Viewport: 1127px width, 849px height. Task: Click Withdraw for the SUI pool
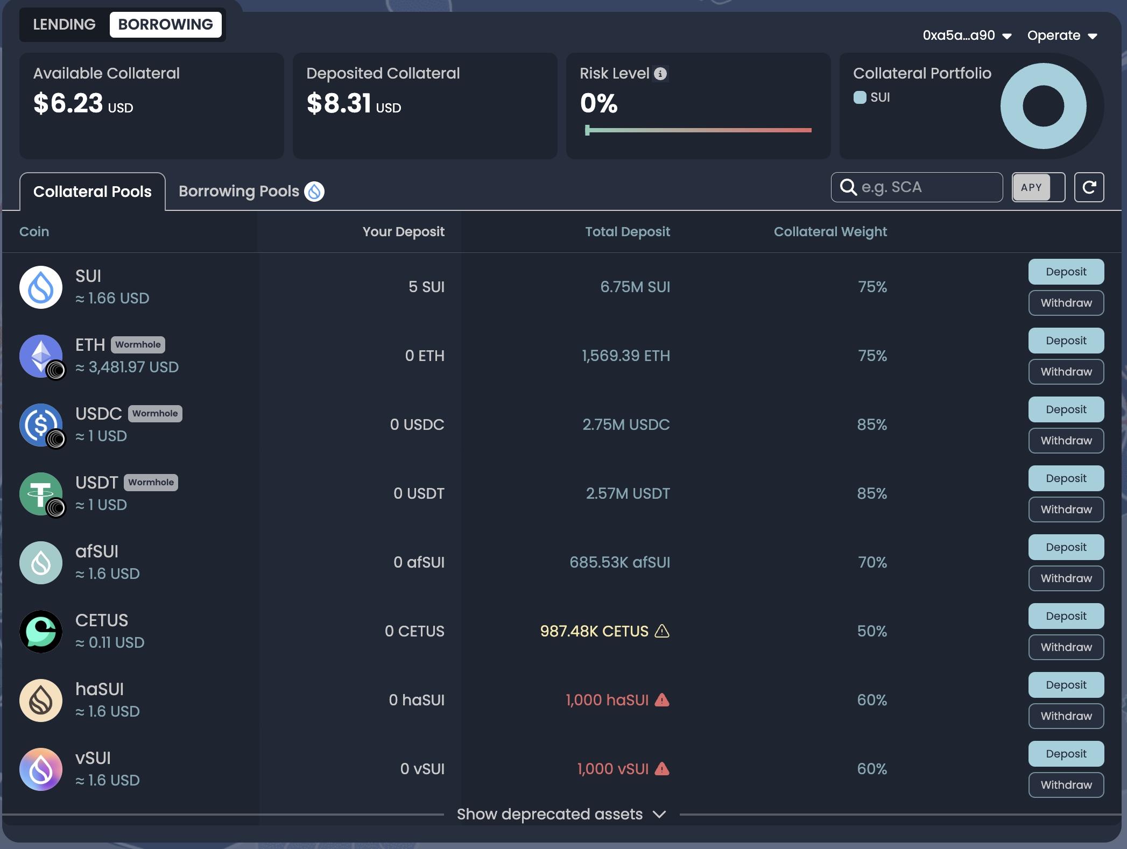pyautogui.click(x=1066, y=303)
